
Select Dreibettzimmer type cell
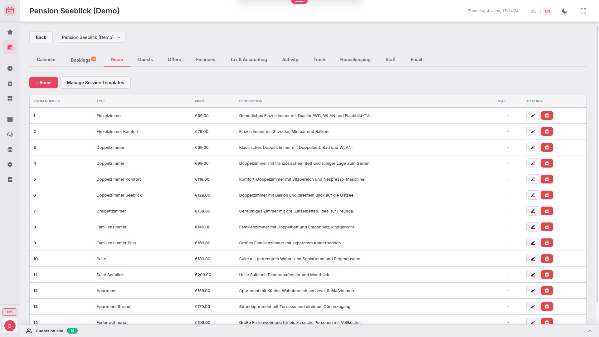click(111, 211)
